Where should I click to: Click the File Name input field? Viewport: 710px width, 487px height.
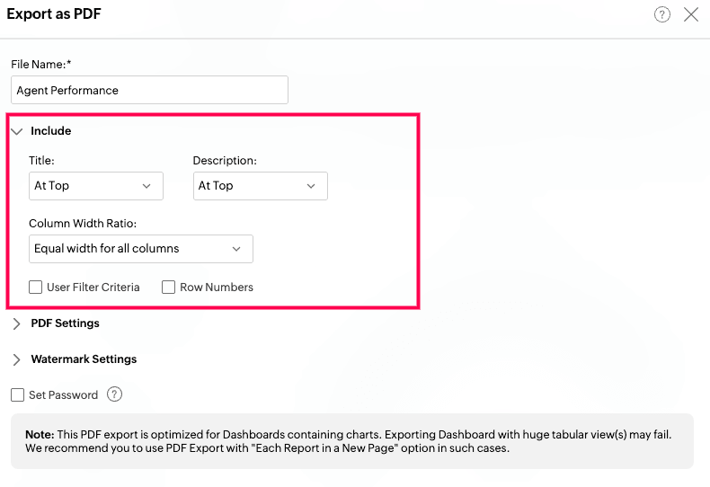point(149,90)
